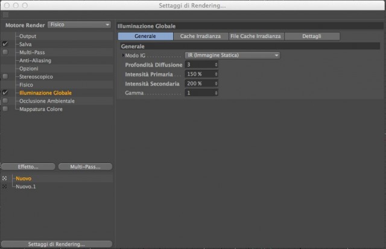Click the Gamma value field
The image size is (386, 249).
click(x=201, y=93)
